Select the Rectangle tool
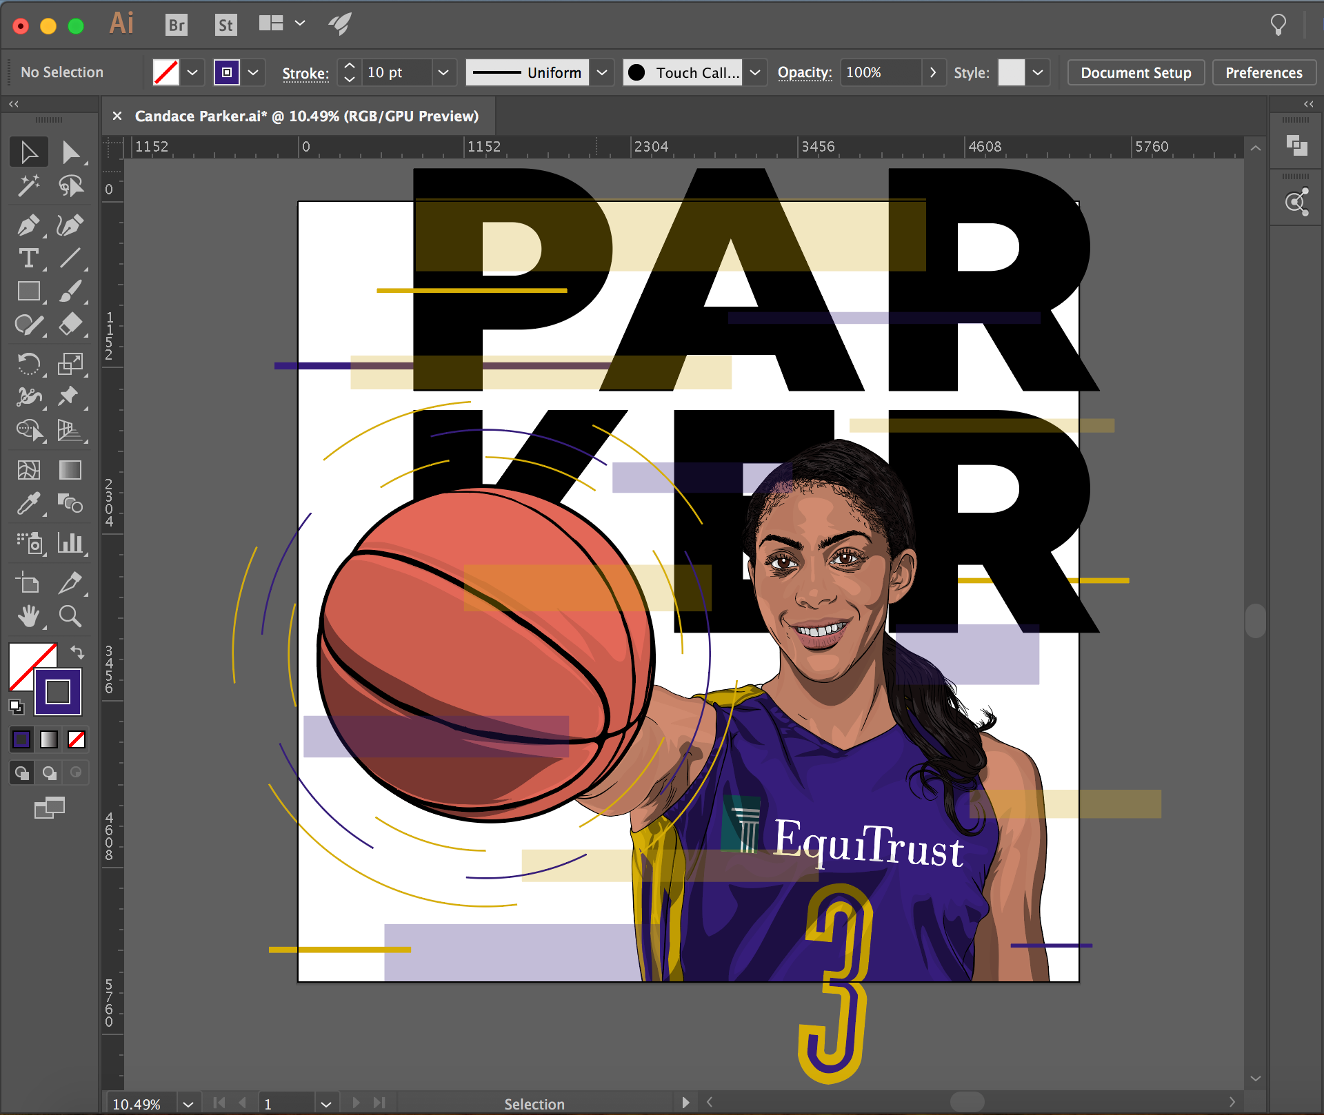This screenshot has width=1324, height=1115. point(28,291)
